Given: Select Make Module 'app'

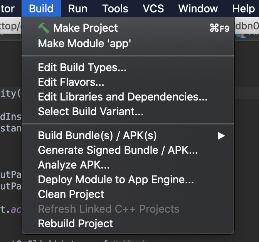Looking at the screenshot, I should coord(84,43).
